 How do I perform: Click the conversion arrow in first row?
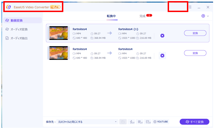tap(109, 33)
